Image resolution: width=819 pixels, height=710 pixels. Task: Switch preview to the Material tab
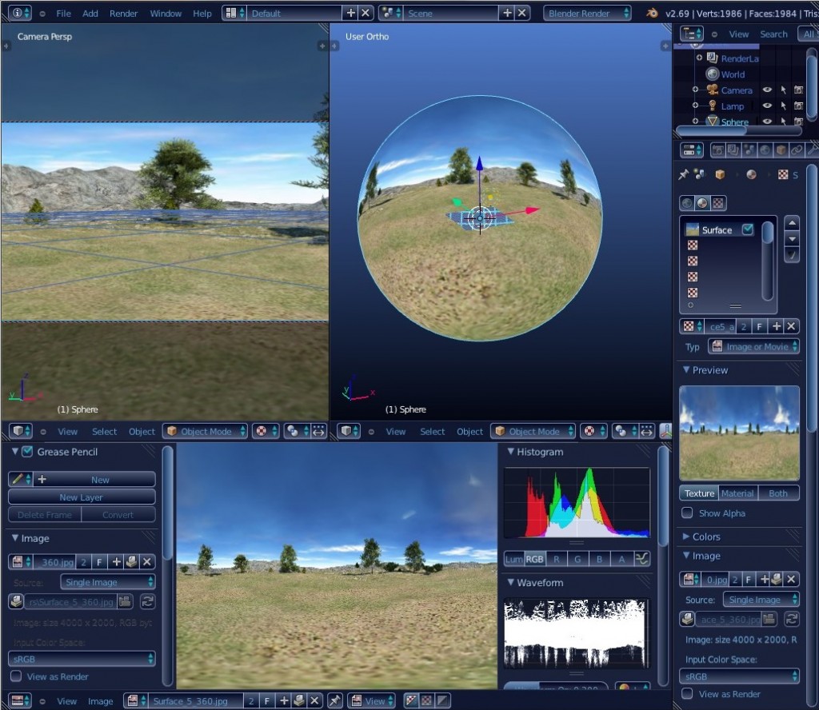[737, 493]
